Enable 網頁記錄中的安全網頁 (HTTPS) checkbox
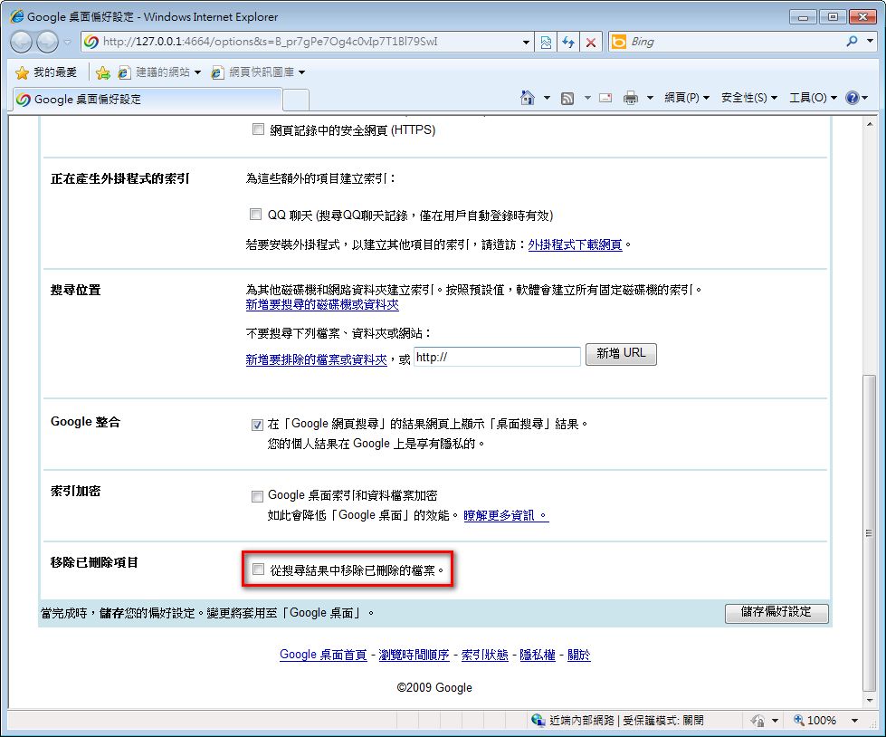The height and width of the screenshot is (737, 886). 258,129
